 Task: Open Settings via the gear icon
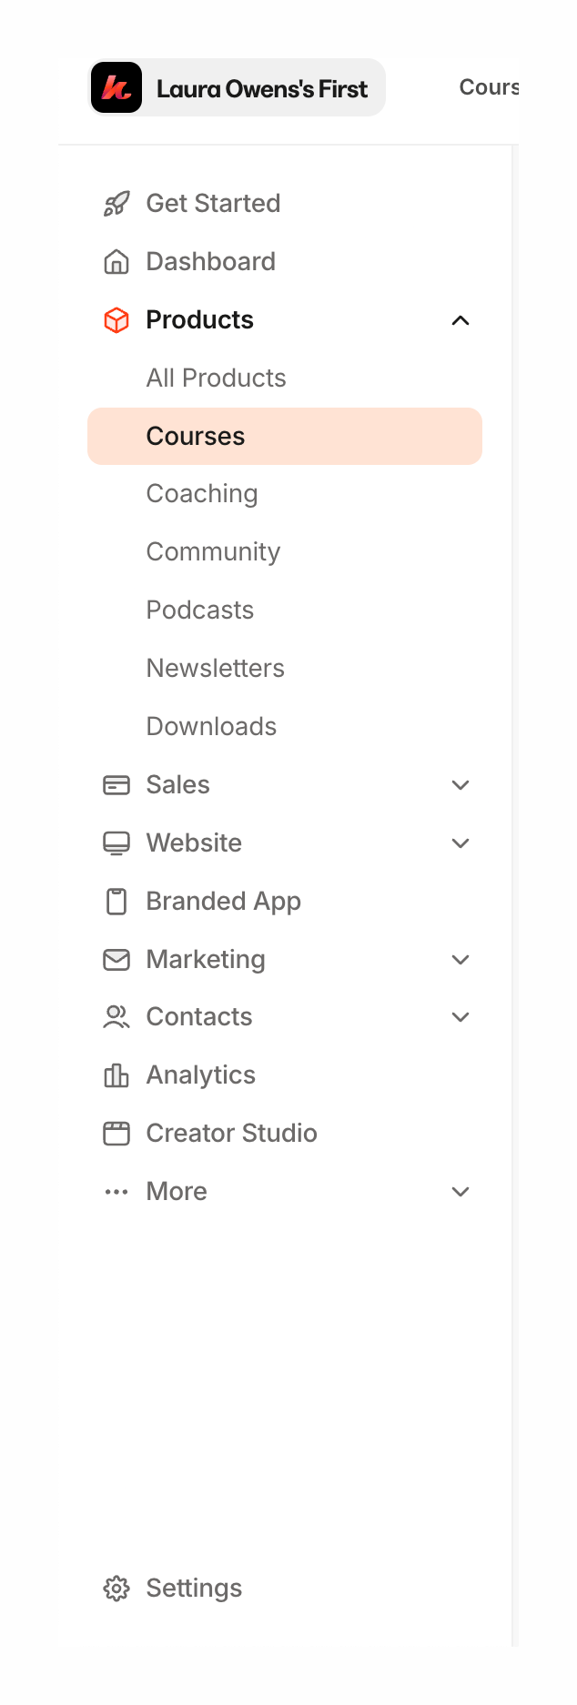(116, 1589)
